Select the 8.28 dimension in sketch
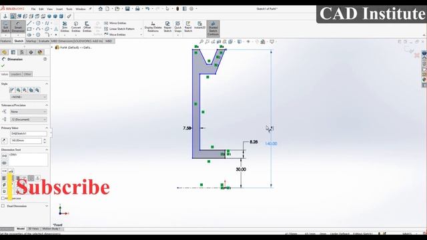 254,142
